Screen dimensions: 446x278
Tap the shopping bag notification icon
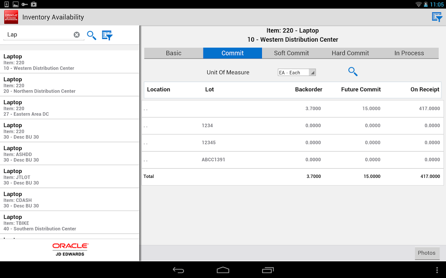pyautogui.click(x=34, y=4)
